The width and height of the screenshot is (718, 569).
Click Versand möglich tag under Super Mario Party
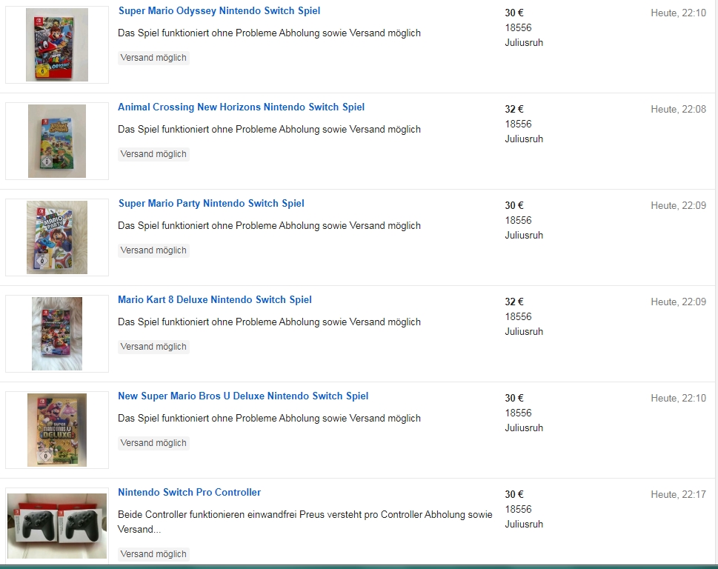(x=153, y=250)
